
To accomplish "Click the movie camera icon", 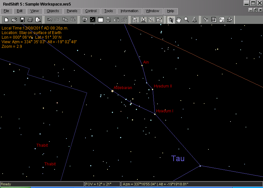I will (x=229, y=20).
